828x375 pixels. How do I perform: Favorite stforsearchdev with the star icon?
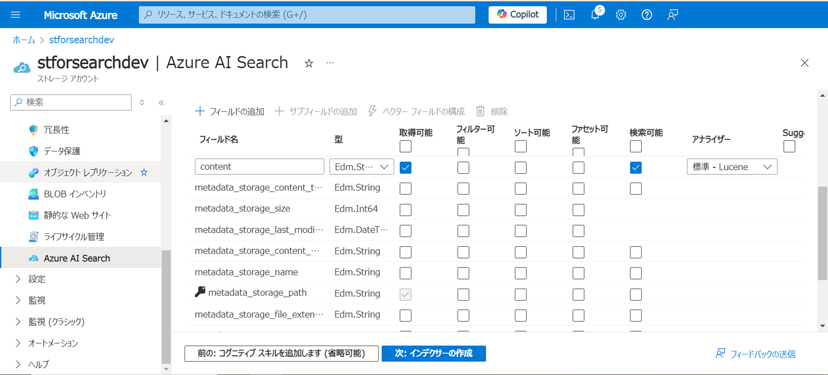[309, 63]
